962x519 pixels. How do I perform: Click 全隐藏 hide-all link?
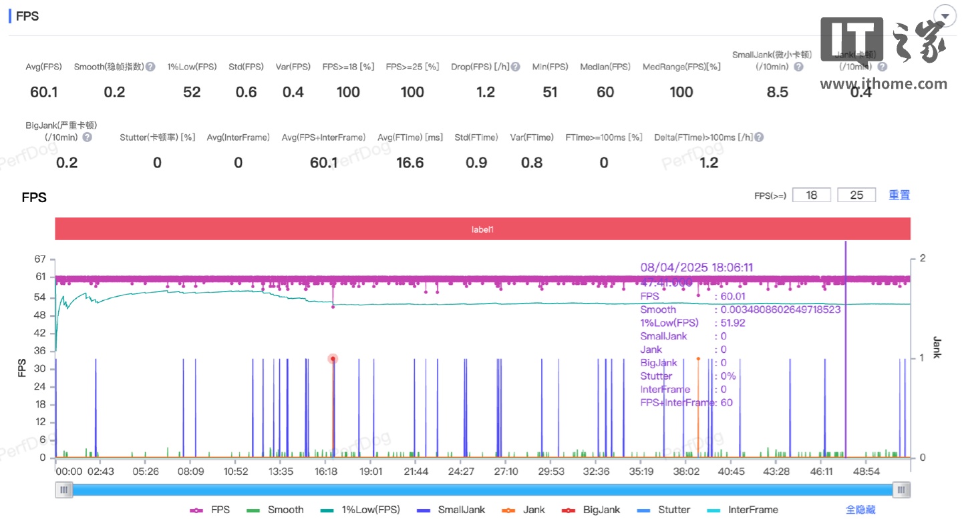pyautogui.click(x=860, y=510)
